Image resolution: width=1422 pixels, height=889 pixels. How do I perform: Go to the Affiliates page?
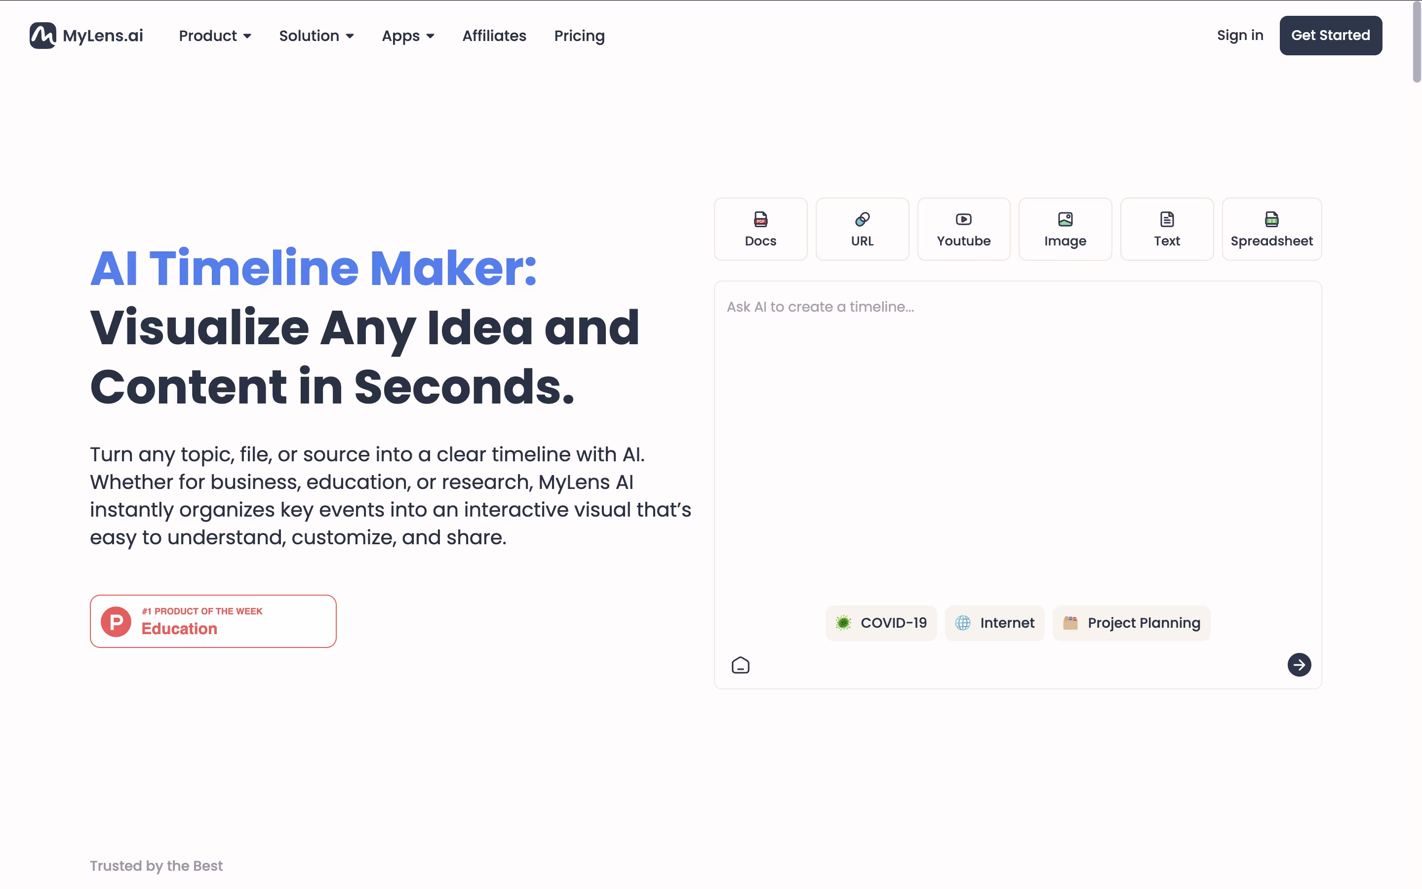coord(494,36)
